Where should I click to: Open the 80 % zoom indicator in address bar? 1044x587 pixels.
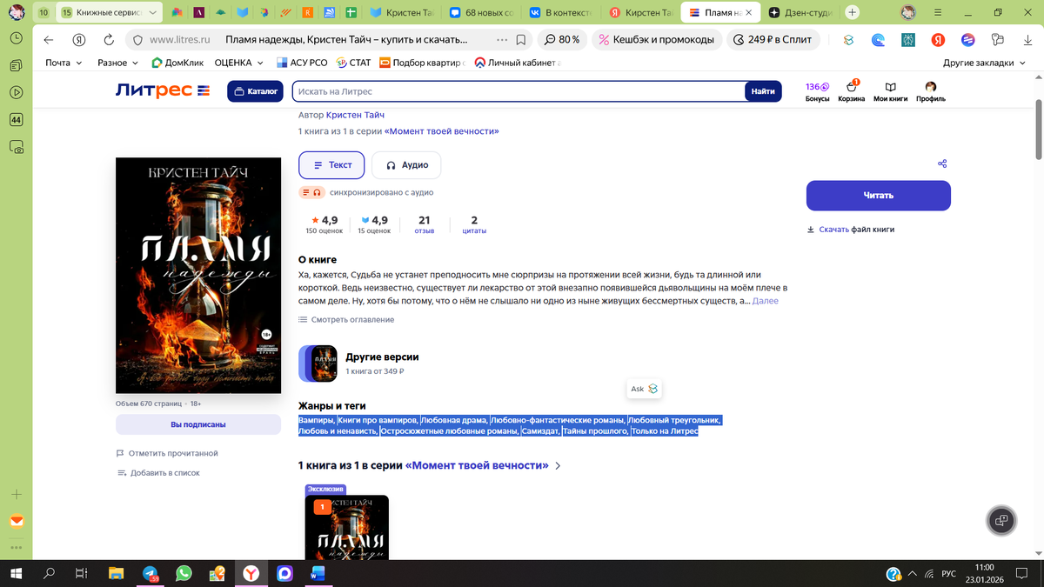pos(562,40)
